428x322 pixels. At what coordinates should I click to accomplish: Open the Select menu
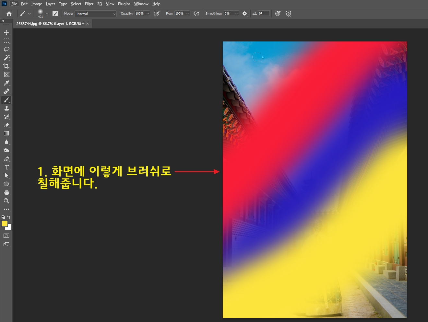[x=76, y=4]
